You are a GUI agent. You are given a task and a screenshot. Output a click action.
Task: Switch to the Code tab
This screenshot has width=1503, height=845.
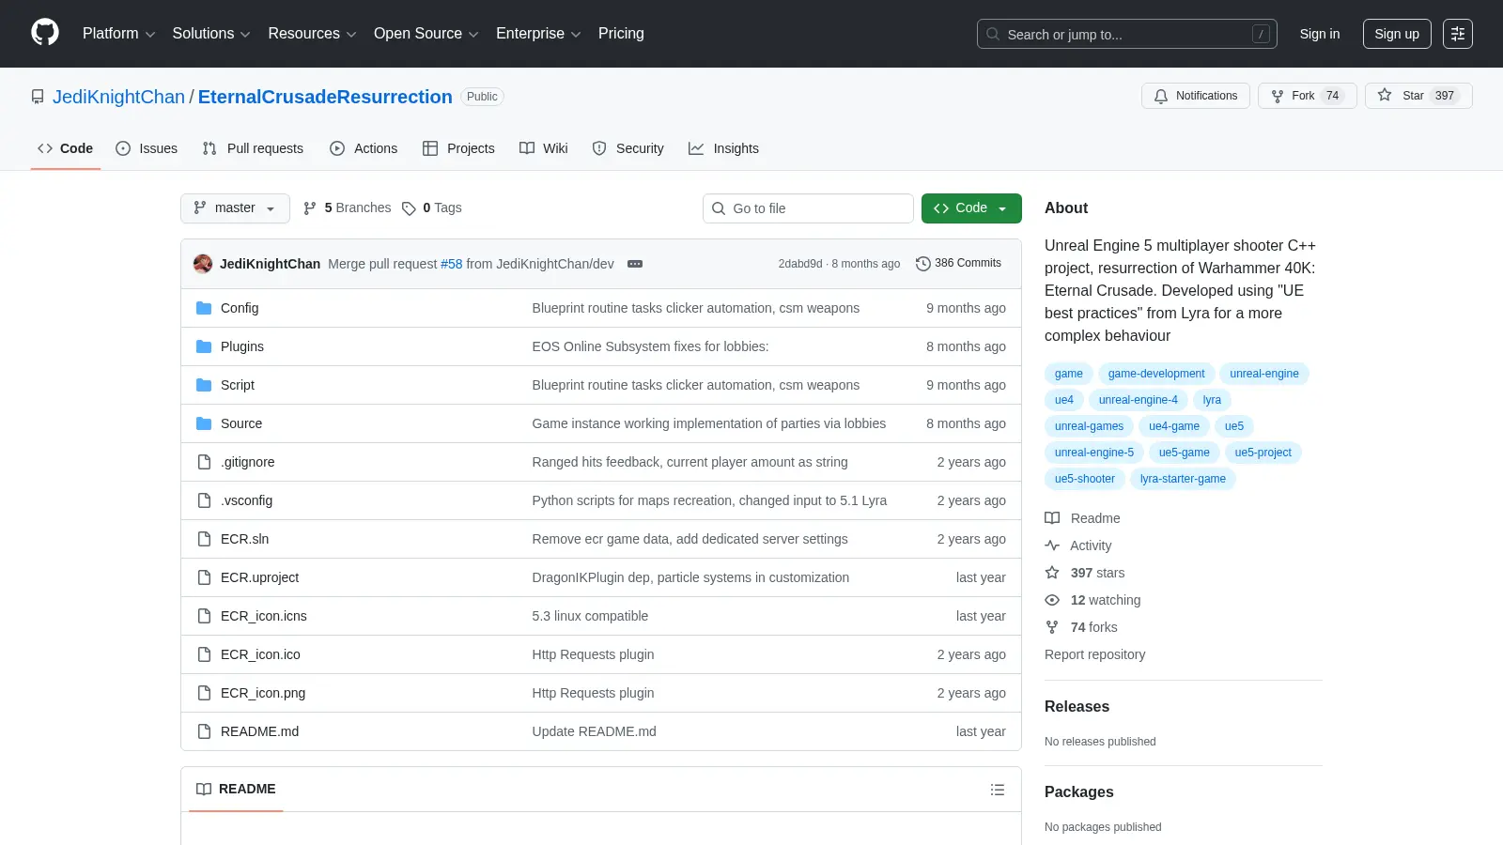(x=66, y=148)
